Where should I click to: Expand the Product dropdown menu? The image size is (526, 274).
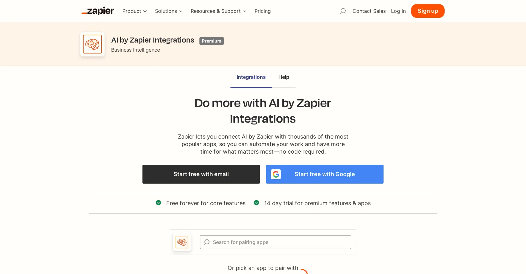[135, 11]
